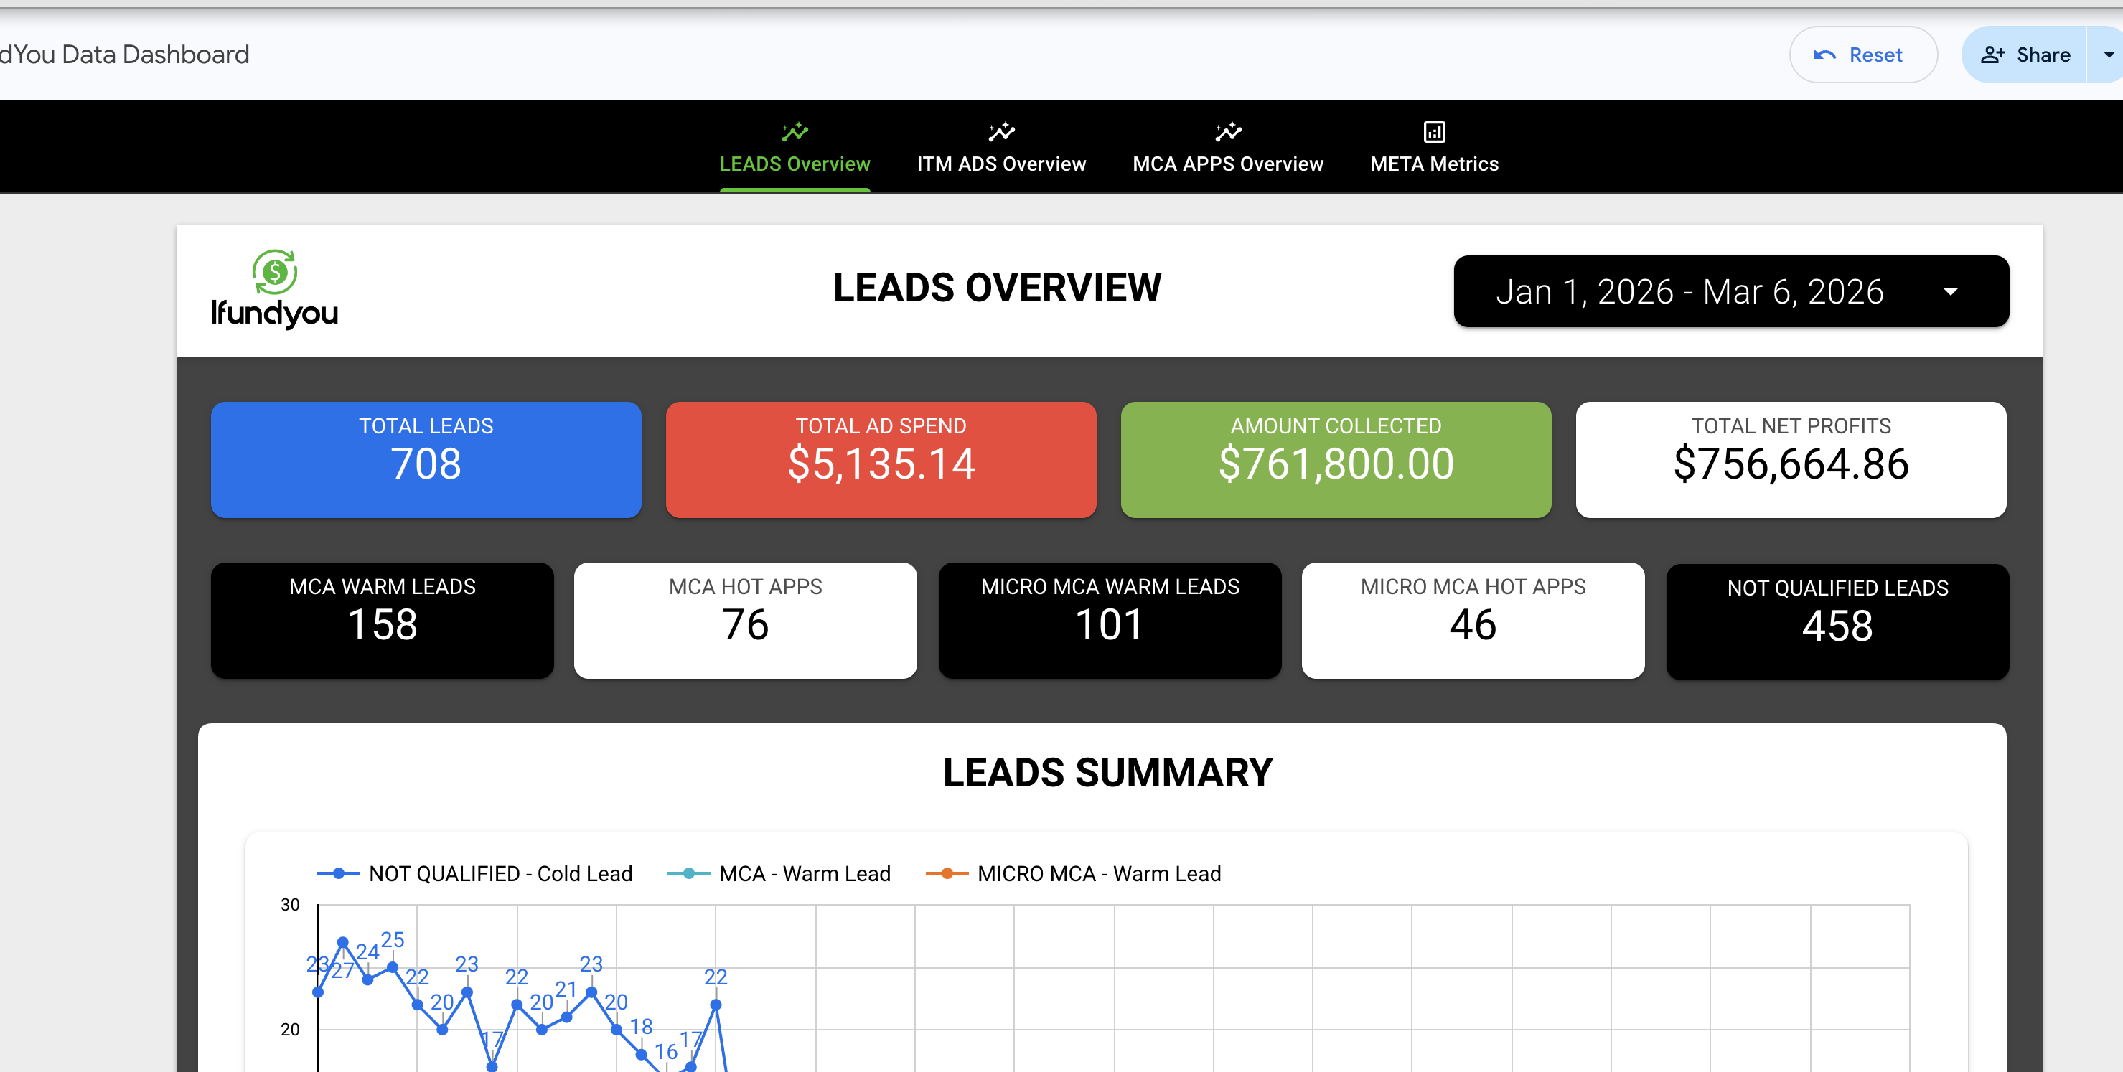
Task: Click the ITM ADS Overview chart icon
Action: tap(1001, 132)
